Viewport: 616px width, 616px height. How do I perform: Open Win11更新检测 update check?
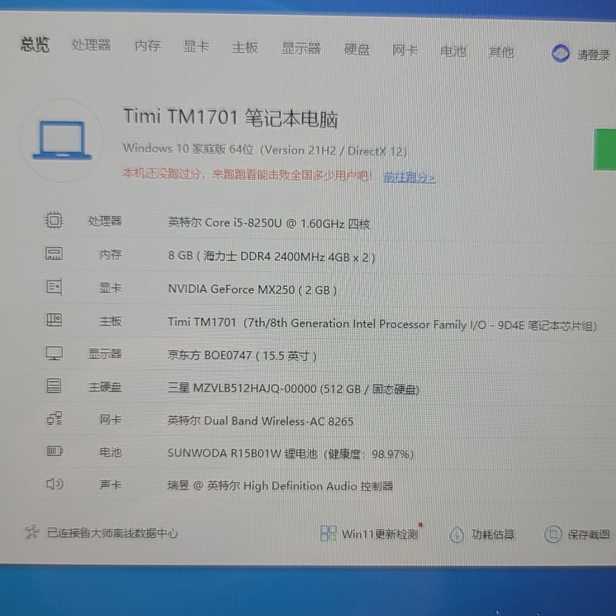tap(379, 535)
